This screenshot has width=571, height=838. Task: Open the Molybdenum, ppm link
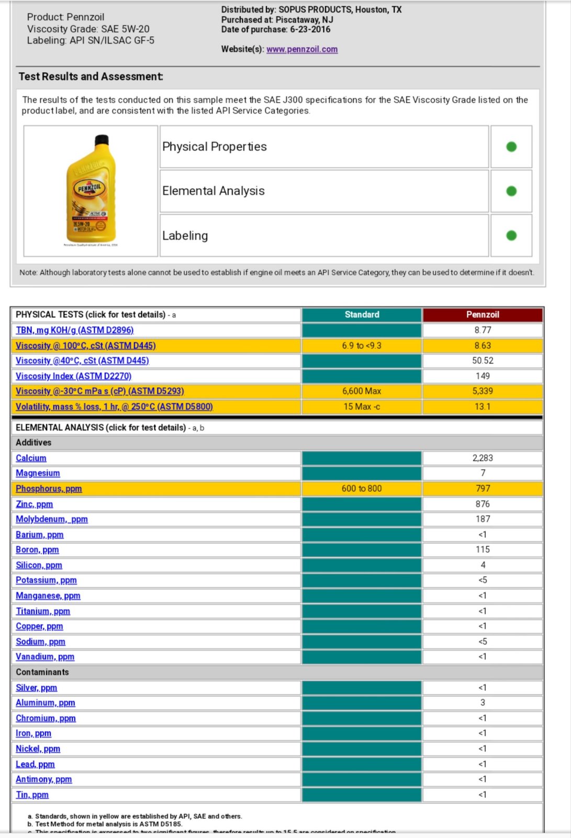[x=52, y=520]
